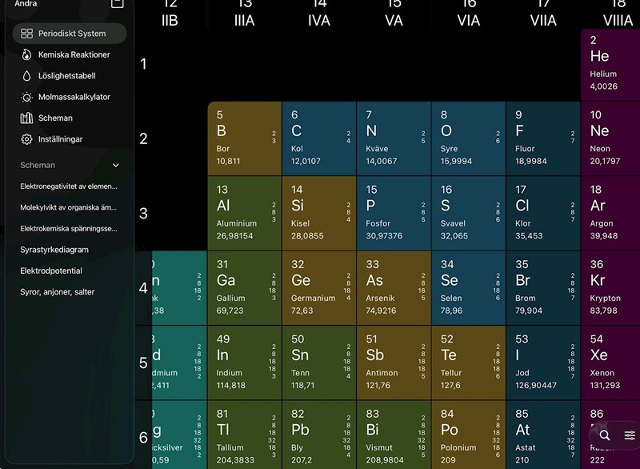Select Elektrodpotential in the sidebar
This screenshot has height=469, width=640.
click(51, 271)
